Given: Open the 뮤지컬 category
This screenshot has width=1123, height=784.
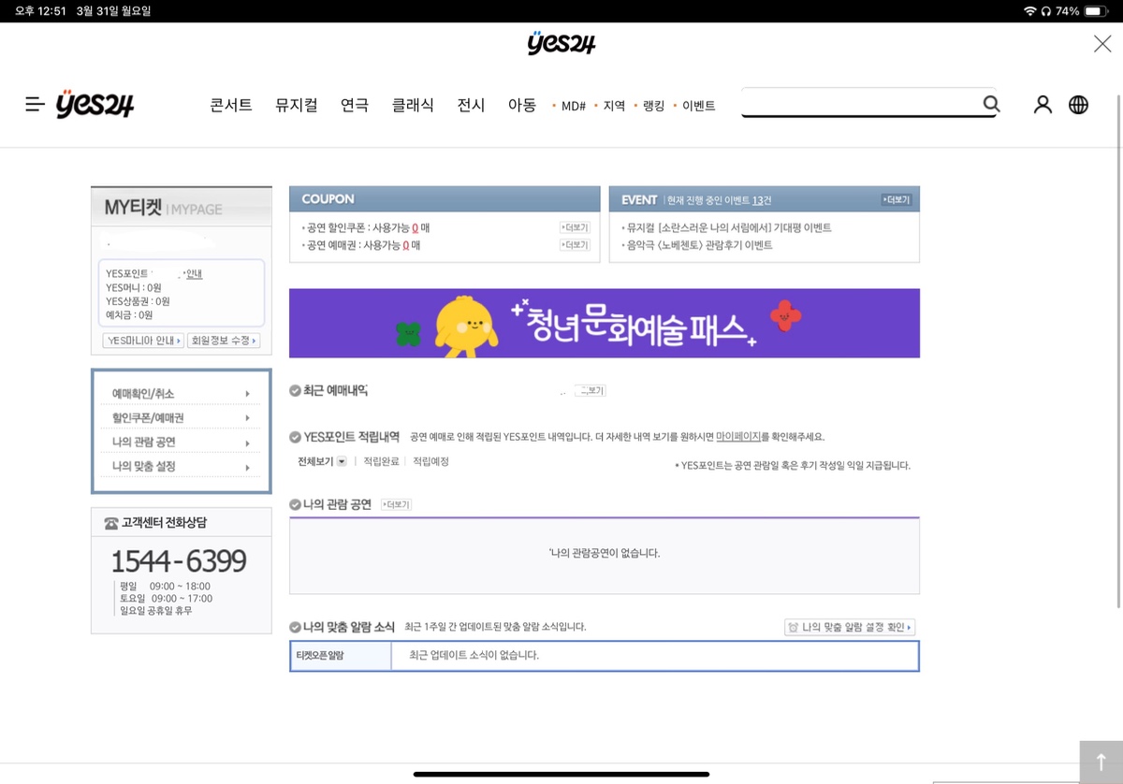Looking at the screenshot, I should [x=296, y=106].
